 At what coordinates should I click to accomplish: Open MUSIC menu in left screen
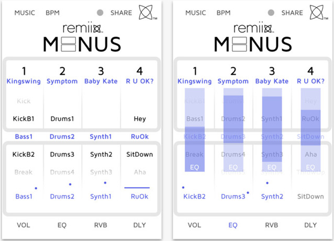[x=24, y=13]
